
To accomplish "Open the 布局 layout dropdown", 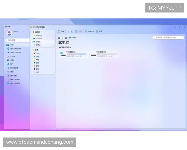I will click(99, 31).
